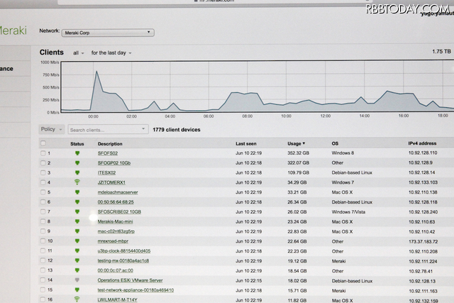The width and height of the screenshot is (454, 303).
Task: Click the status icon for SFOSCRIBE02 10GB
Action: pyautogui.click(x=77, y=211)
